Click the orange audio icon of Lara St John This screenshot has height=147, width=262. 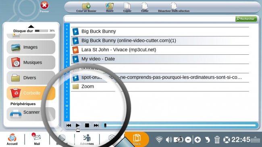(75, 50)
